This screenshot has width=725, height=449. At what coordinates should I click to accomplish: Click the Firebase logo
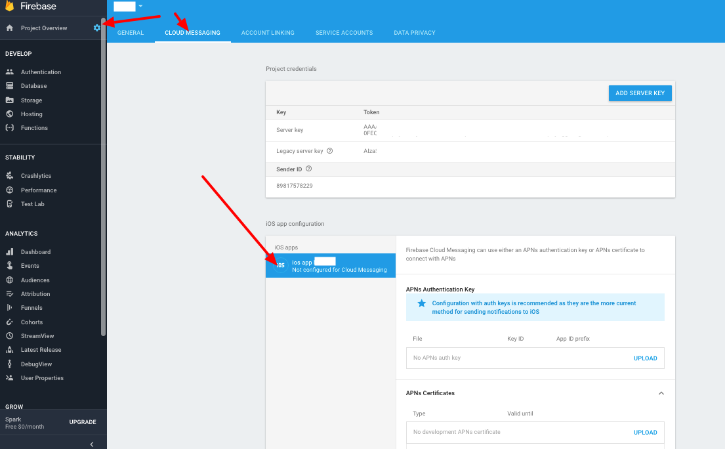[x=9, y=5]
